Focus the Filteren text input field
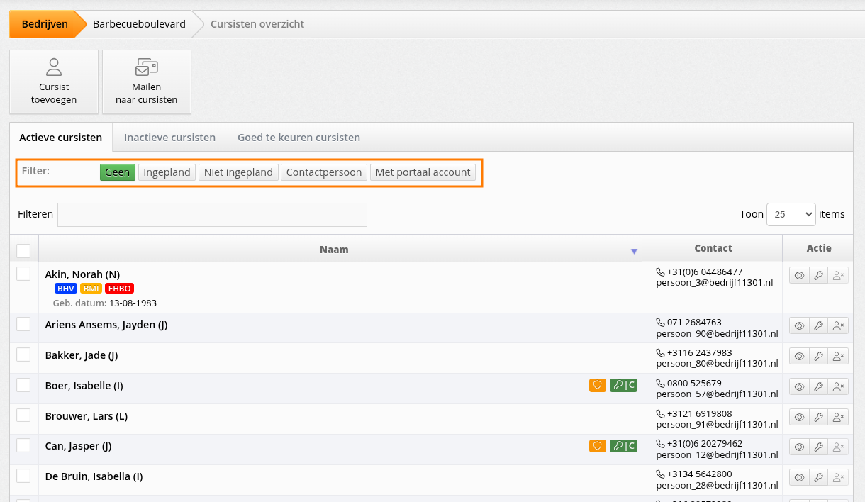Viewport: 865px width, 502px height. tap(212, 215)
